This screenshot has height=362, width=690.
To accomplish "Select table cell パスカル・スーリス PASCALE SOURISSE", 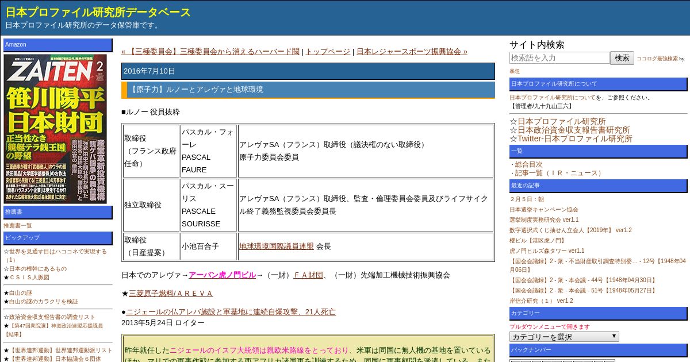I will [209, 205].
